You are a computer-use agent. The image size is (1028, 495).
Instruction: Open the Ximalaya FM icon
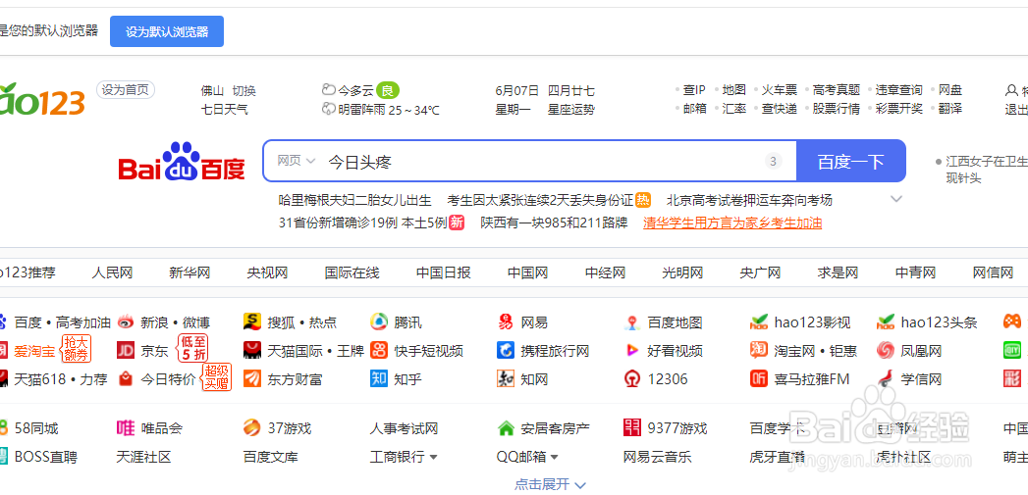(x=759, y=378)
